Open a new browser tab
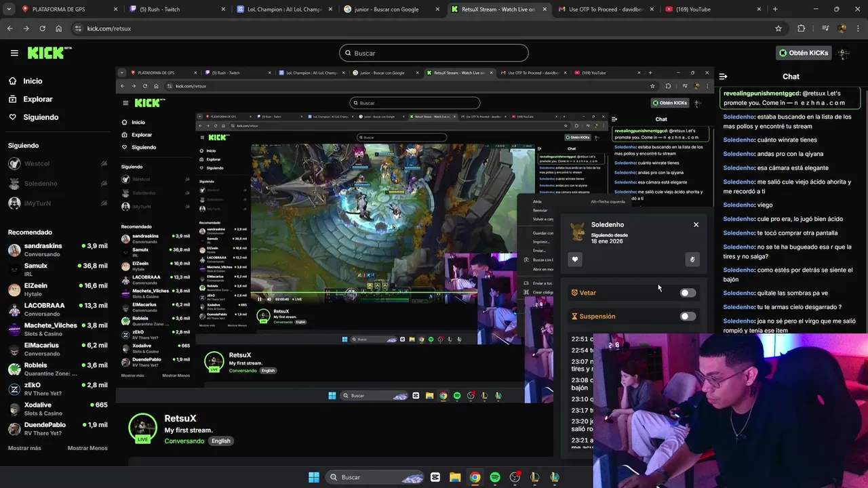This screenshot has width=868, height=488. point(775,9)
